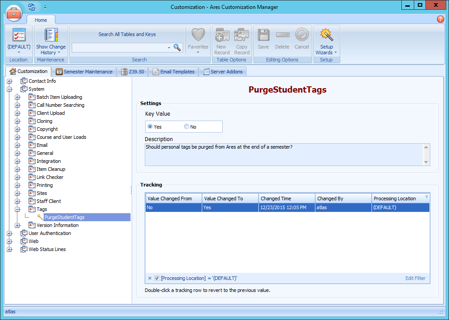Click the Delete icon in the ribbon
This screenshot has width=449, height=320.
pos(282,36)
